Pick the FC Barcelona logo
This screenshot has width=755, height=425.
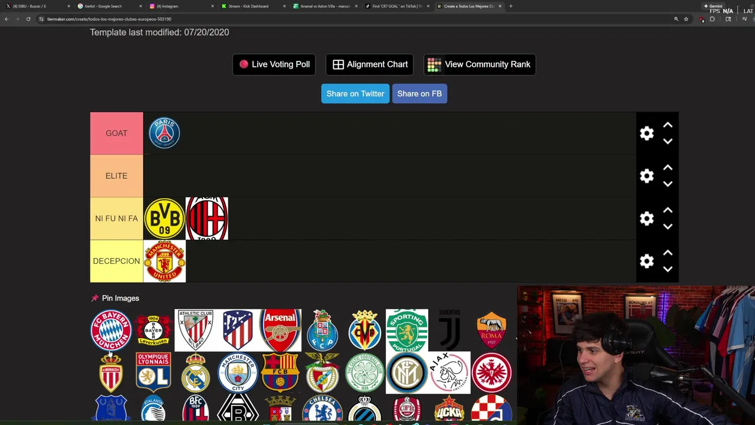click(280, 372)
